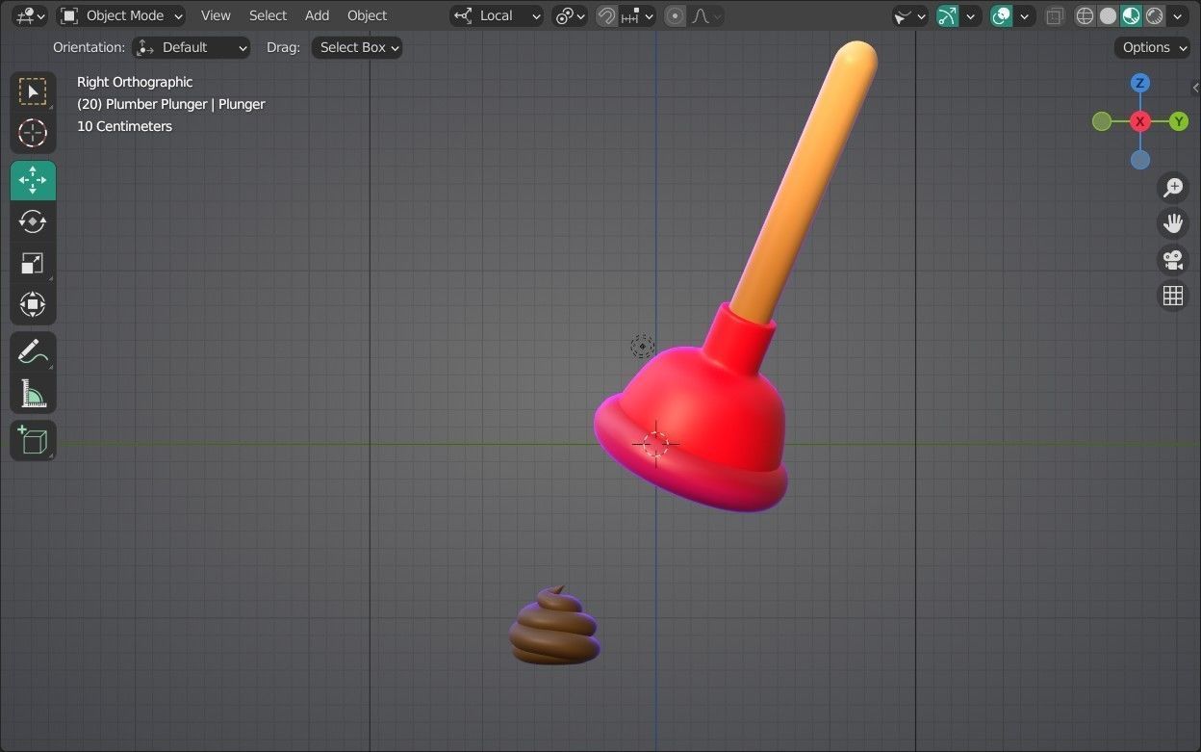Viewport: 1201px width, 752px height.
Task: Select the Annotate tool
Action: [x=33, y=351]
